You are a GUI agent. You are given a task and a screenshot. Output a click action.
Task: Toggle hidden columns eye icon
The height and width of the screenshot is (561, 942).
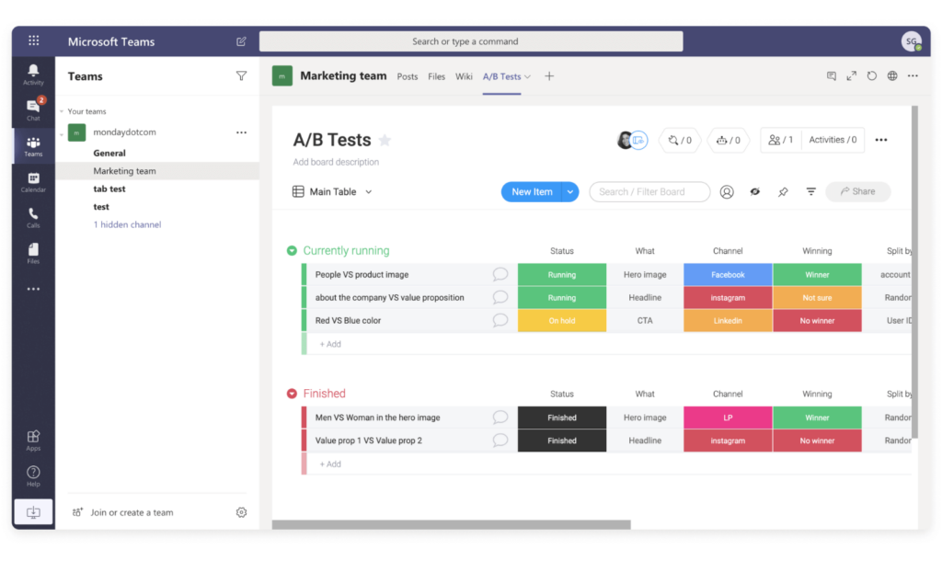pos(754,191)
